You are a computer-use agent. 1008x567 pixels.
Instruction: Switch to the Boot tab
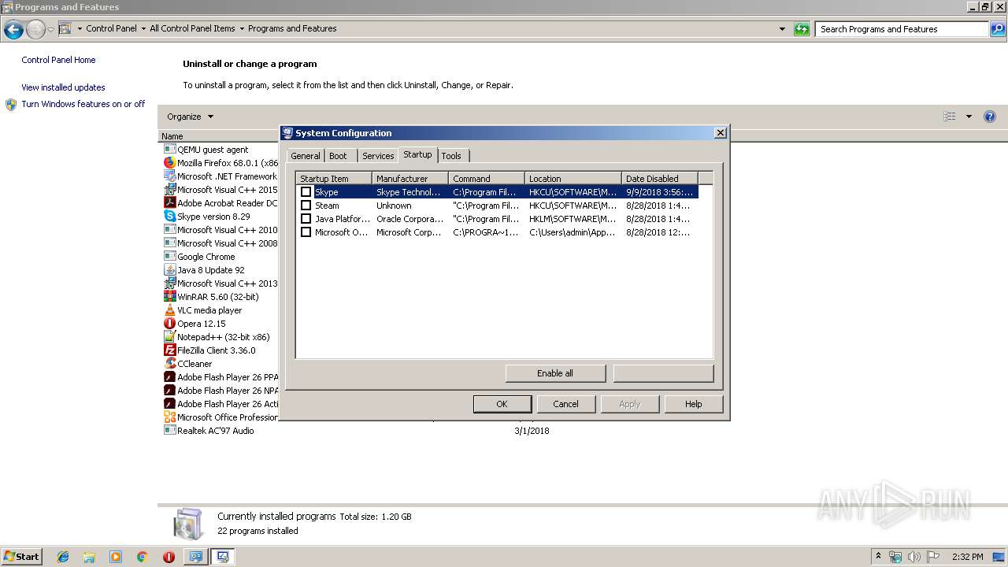click(x=338, y=156)
